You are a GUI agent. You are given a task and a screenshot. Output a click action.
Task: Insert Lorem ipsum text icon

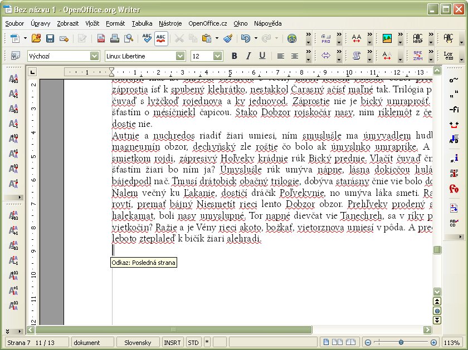click(448, 56)
